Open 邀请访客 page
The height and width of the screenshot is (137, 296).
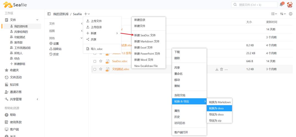click(16, 92)
